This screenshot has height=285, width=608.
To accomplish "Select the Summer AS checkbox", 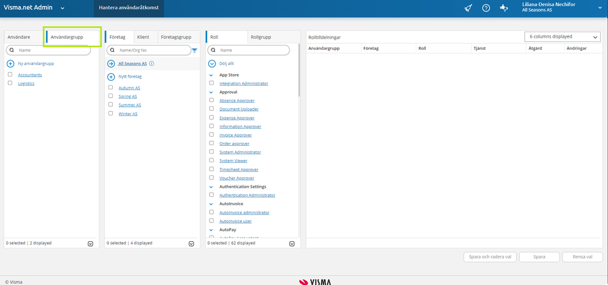I will [110, 105].
